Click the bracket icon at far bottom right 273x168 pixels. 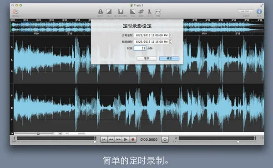click(x=262, y=138)
